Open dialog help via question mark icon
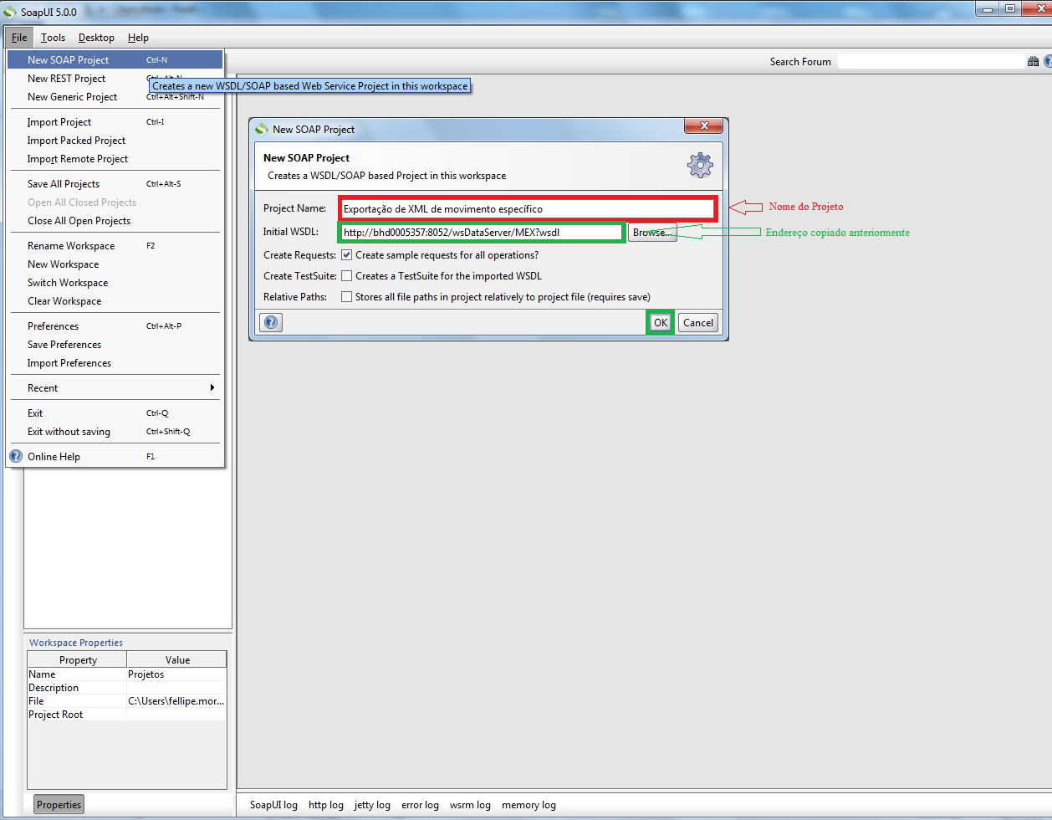 point(271,322)
